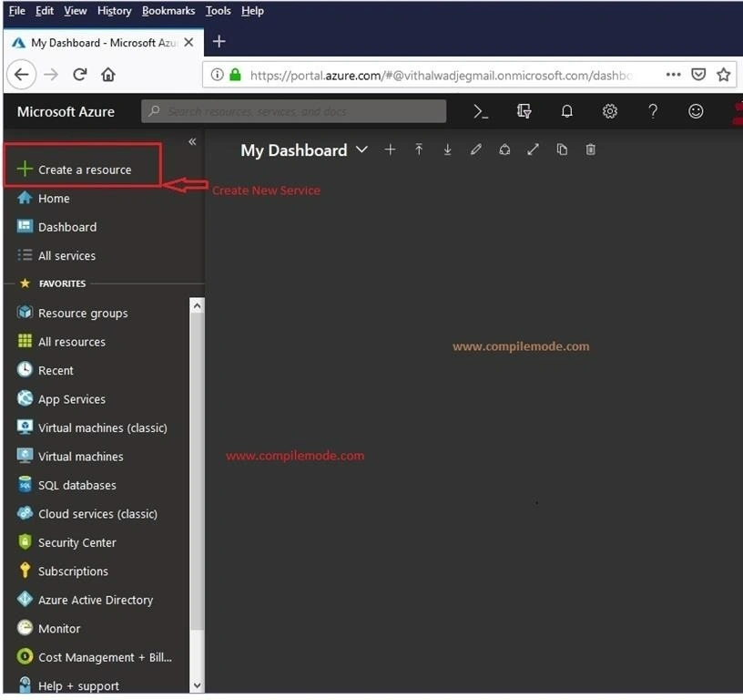Open Cost Management + Billing
Screen dimensions: 743x700
click(95, 657)
